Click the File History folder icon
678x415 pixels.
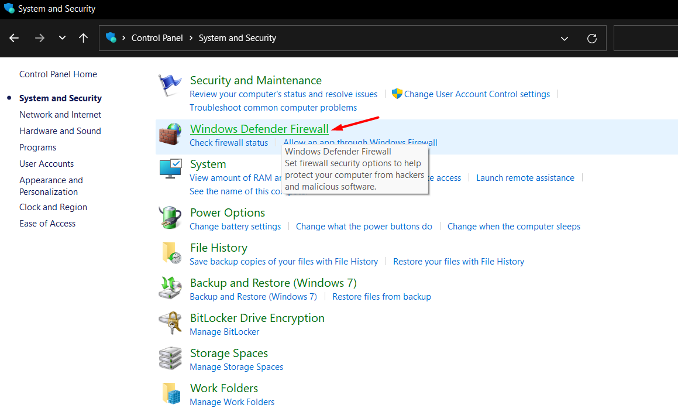171,253
